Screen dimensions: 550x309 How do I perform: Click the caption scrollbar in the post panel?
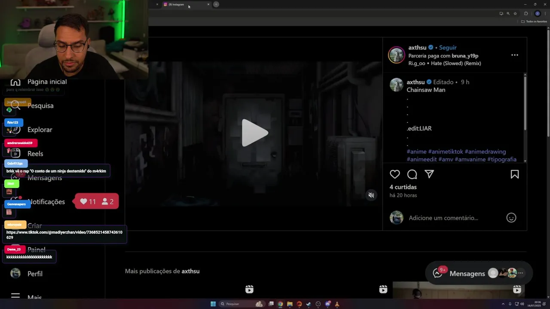click(525, 103)
